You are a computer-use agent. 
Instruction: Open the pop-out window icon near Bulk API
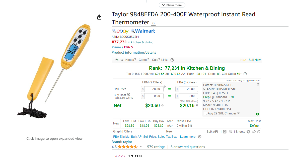(231, 132)
